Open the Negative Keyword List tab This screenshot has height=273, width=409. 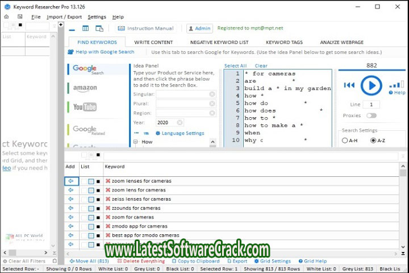tap(219, 42)
